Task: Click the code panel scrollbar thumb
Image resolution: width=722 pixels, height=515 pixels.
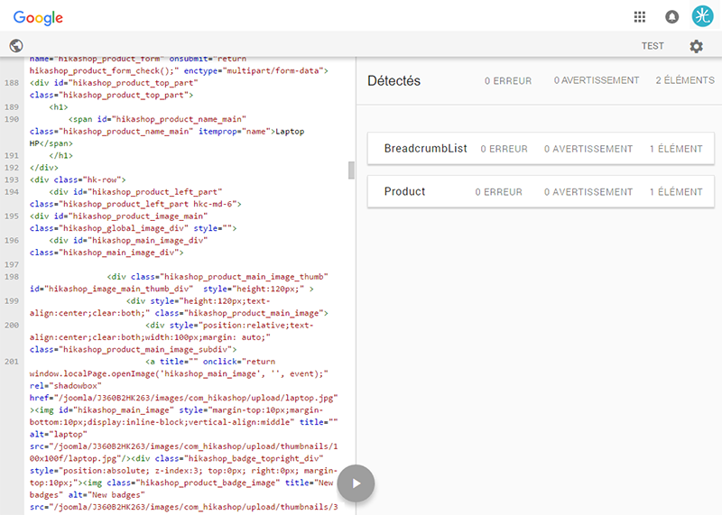Action: tap(351, 170)
